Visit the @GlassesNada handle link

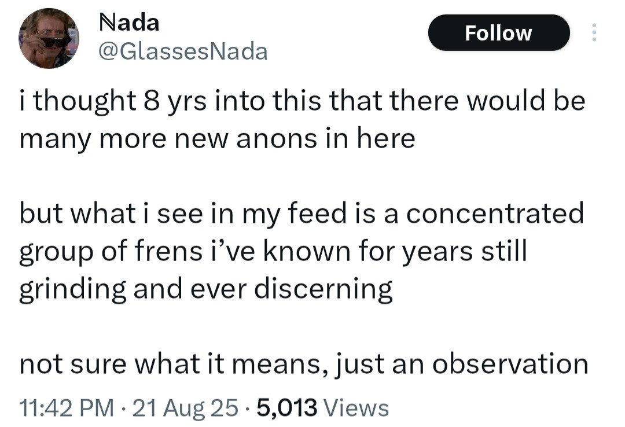183,52
